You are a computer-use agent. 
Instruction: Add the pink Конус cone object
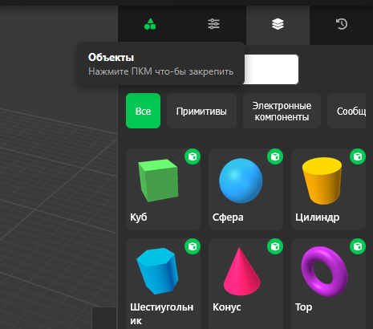pyautogui.click(x=245, y=283)
